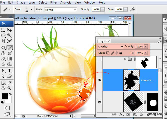Activate the Zoom tool

pyautogui.click(x=10, y=88)
